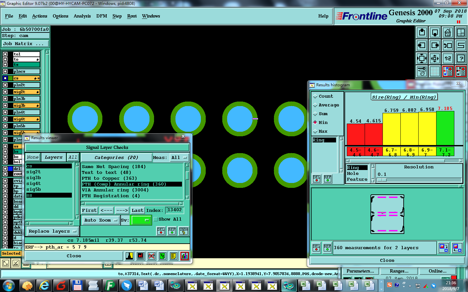
Task: Select the Min radio option
Action: coord(320,123)
